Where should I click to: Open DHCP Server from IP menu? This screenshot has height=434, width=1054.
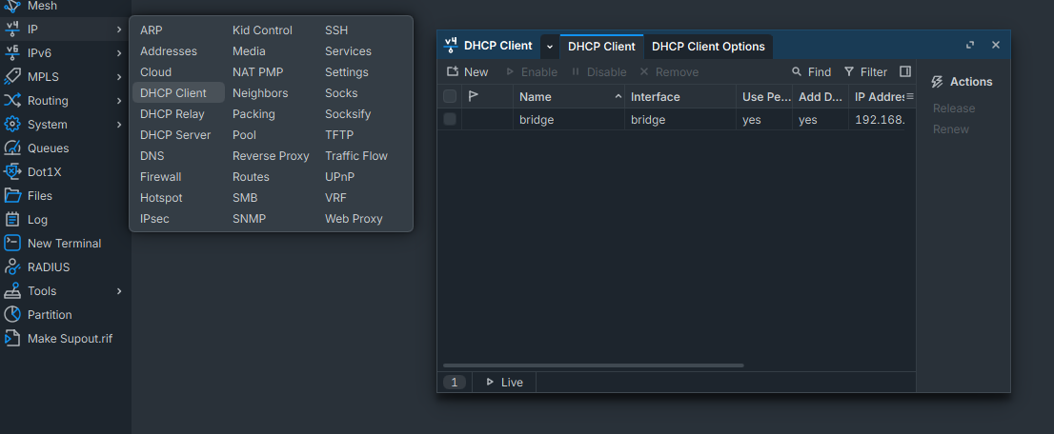coord(175,135)
